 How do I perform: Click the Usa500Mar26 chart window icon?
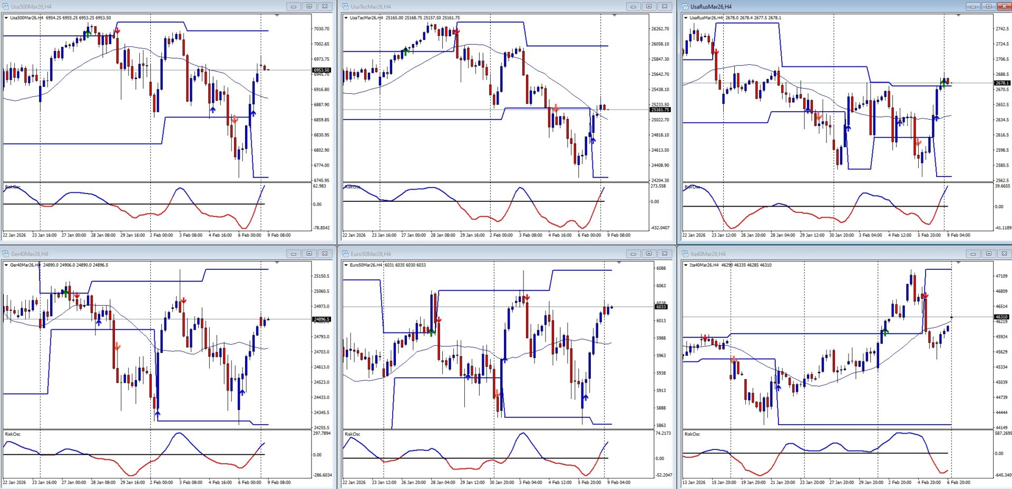coord(6,7)
